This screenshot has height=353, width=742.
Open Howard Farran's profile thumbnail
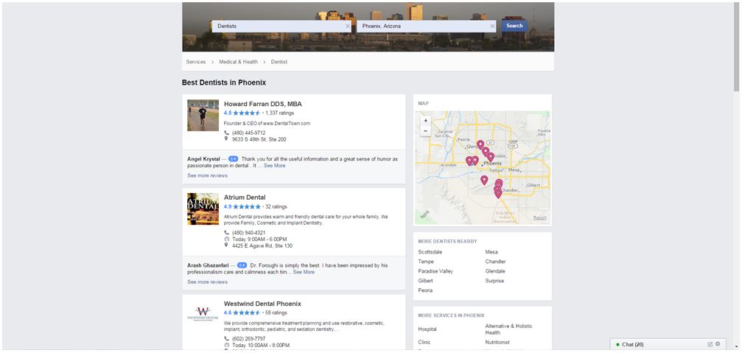pyautogui.click(x=203, y=115)
